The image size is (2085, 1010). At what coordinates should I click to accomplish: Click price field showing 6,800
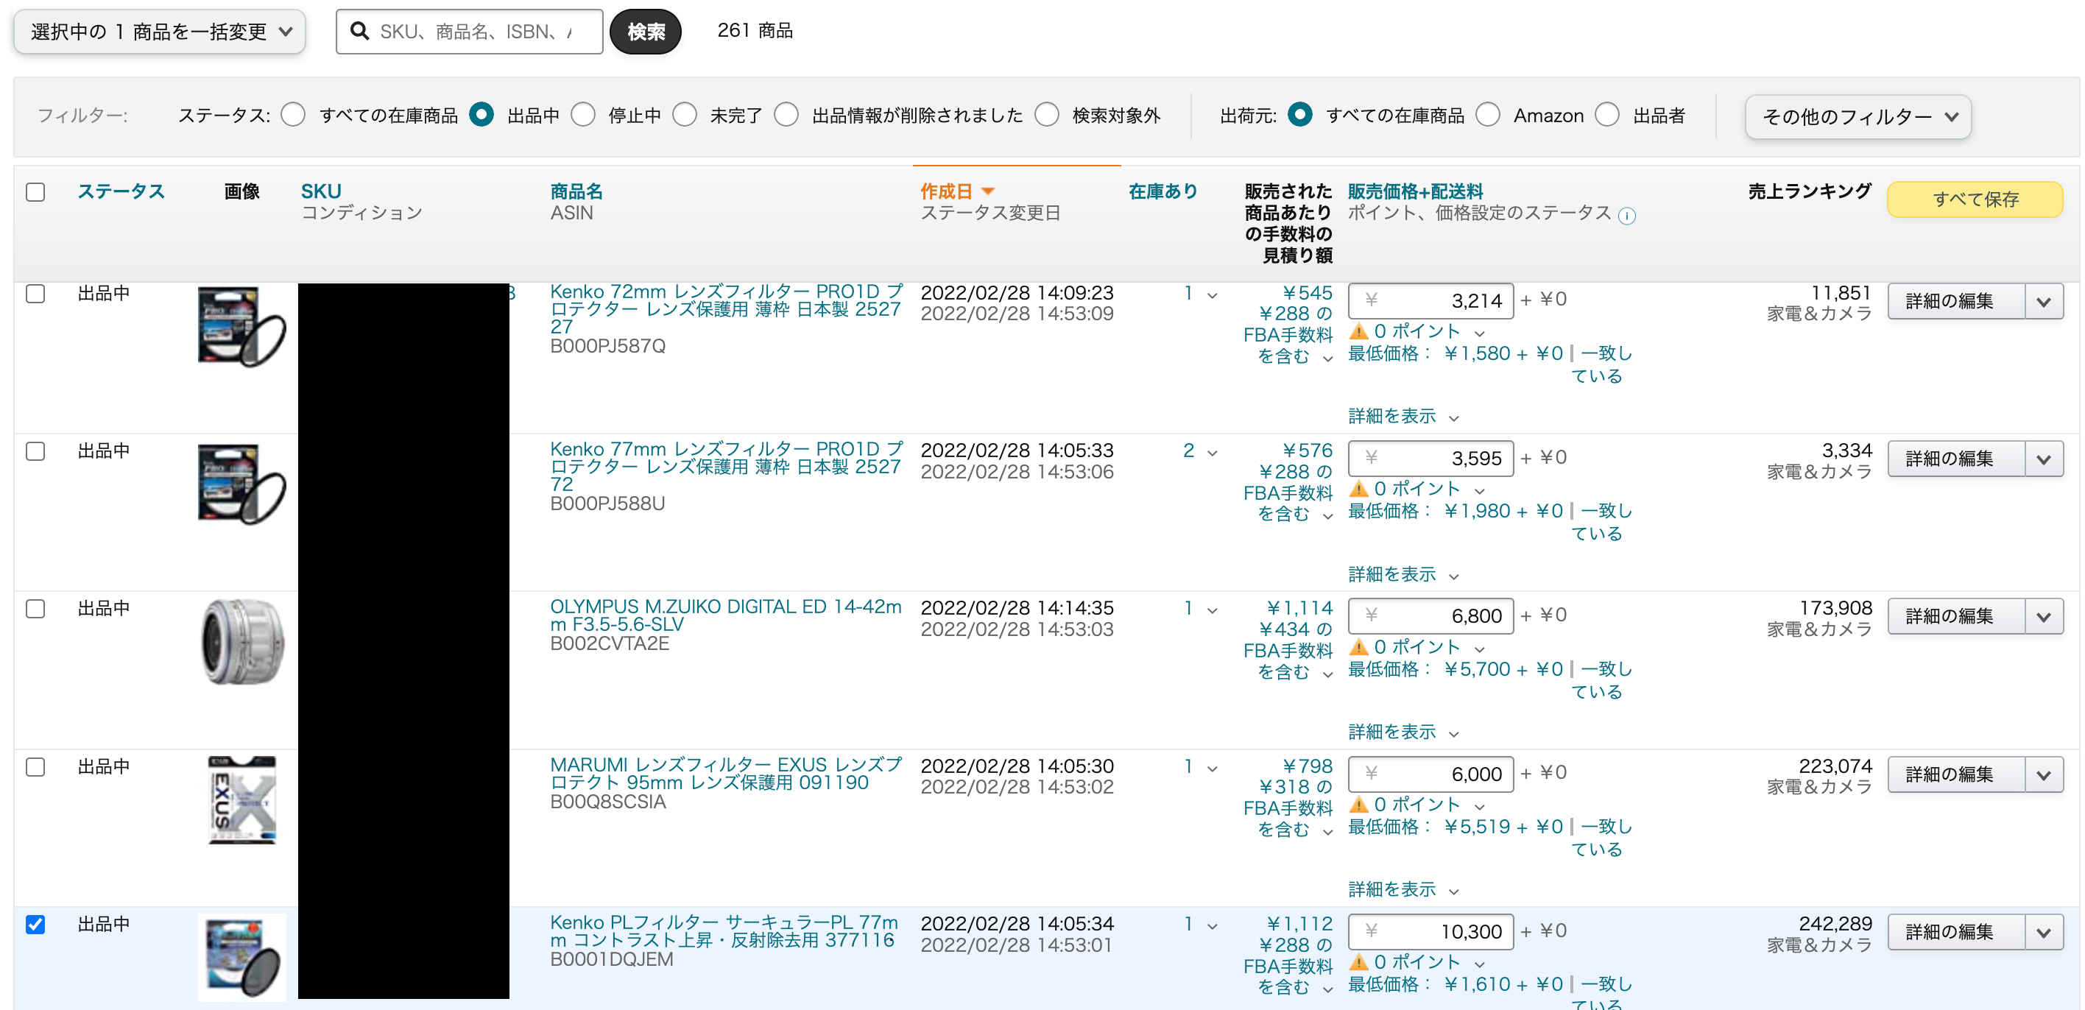pyautogui.click(x=1431, y=617)
